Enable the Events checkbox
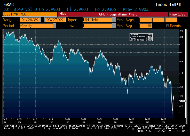The height and width of the screenshot is (136, 190). [x=168, y=26]
